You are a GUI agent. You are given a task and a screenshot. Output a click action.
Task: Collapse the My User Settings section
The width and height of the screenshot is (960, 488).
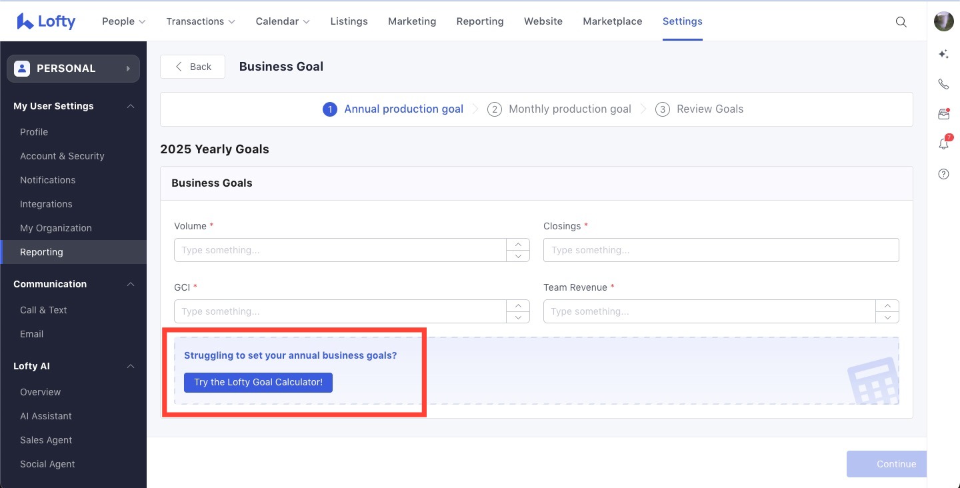[x=131, y=106]
